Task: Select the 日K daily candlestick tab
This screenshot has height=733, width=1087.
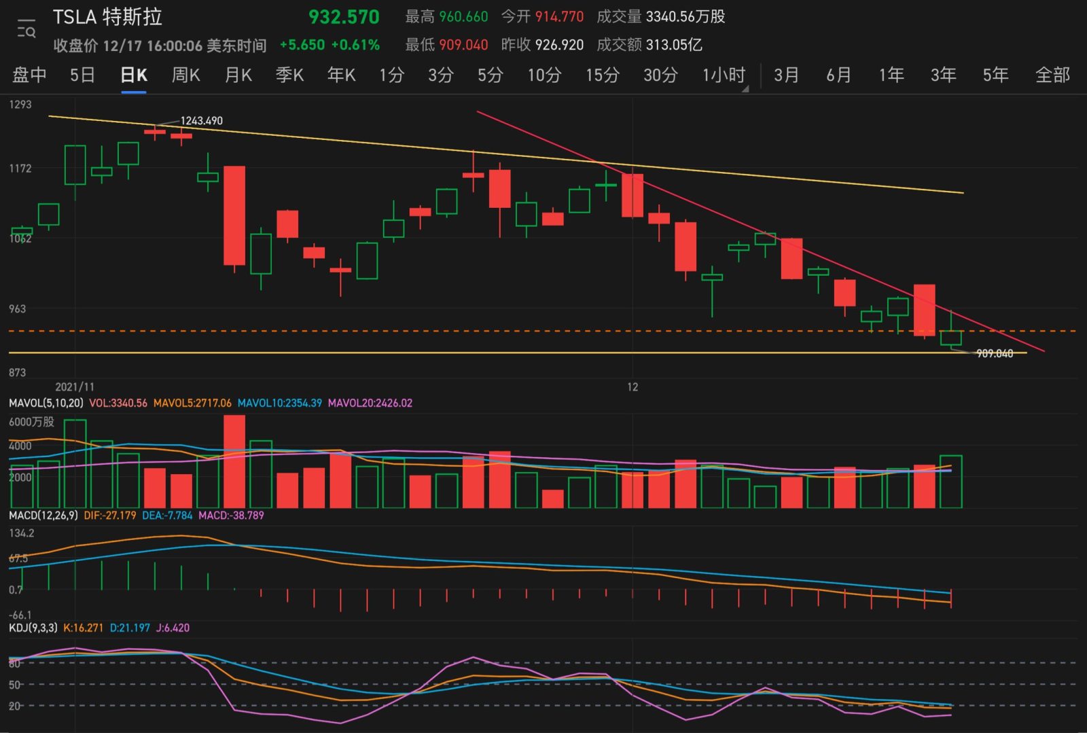Action: point(134,75)
